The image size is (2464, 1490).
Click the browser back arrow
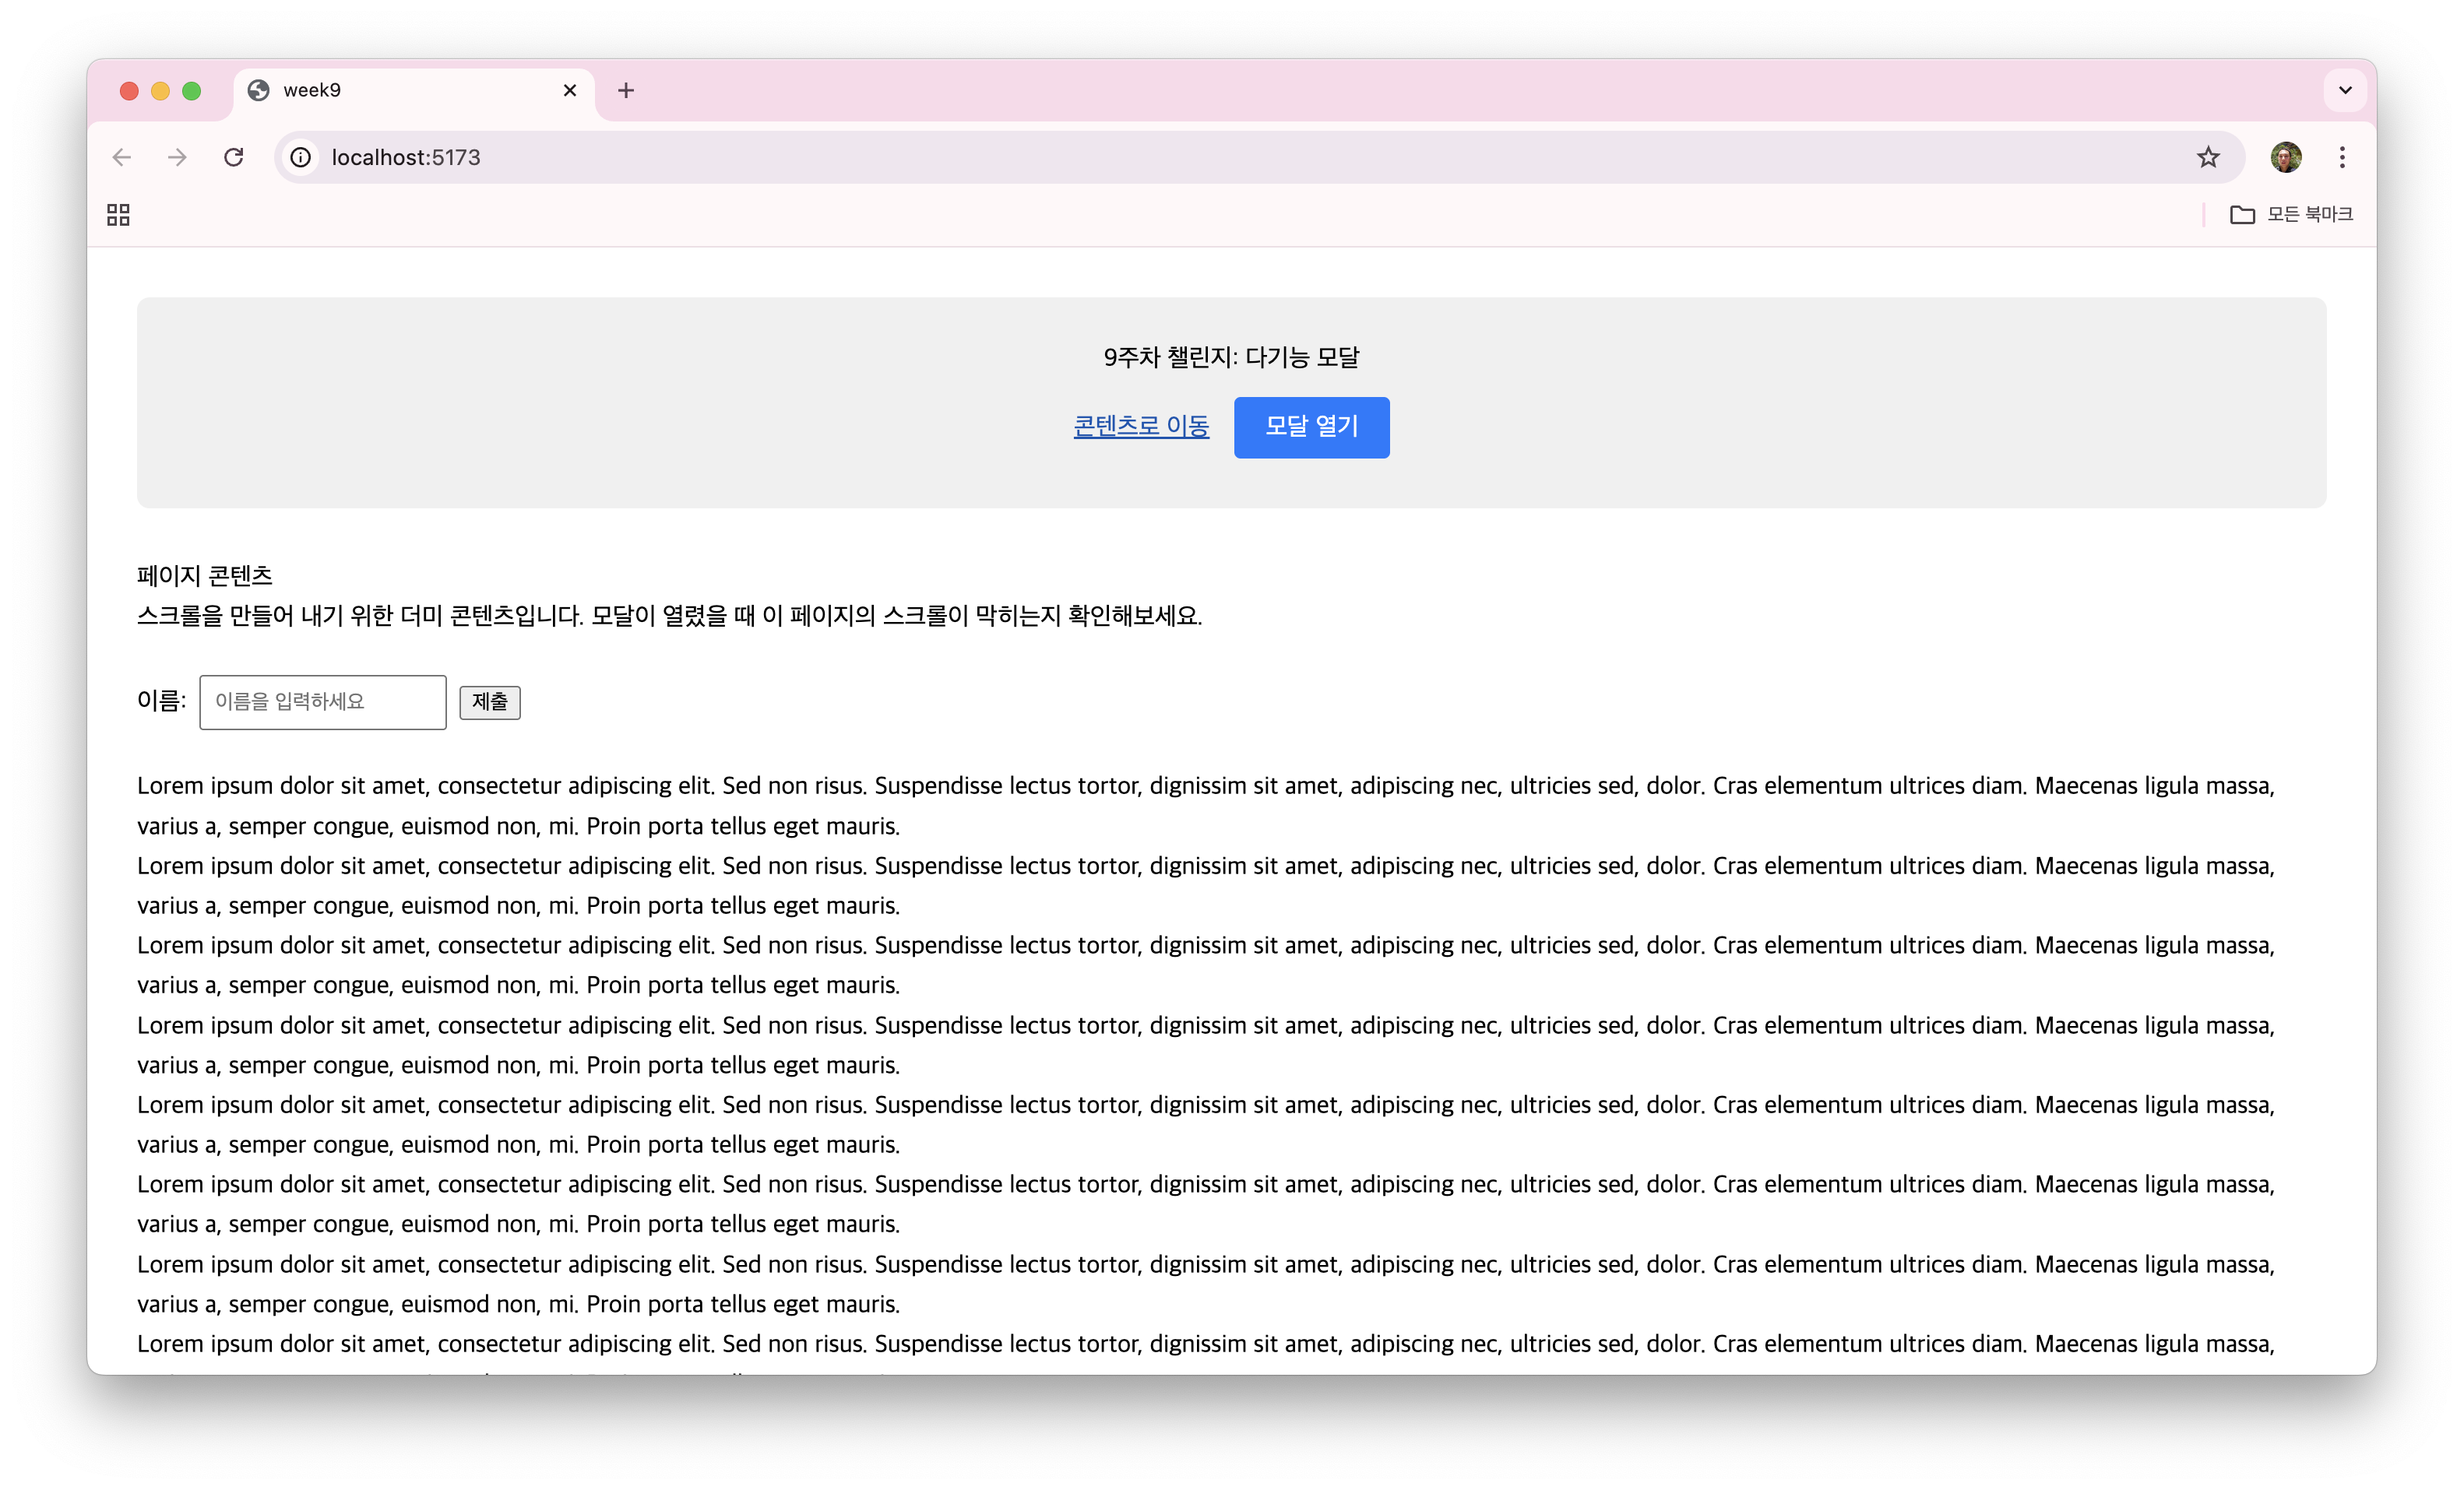[122, 157]
